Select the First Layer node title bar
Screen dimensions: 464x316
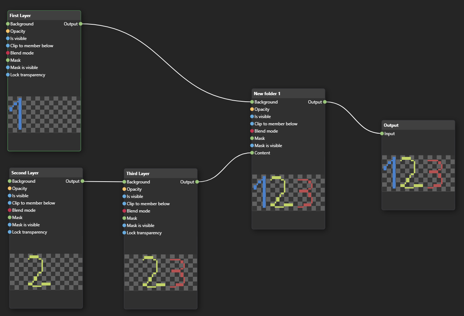pos(44,15)
